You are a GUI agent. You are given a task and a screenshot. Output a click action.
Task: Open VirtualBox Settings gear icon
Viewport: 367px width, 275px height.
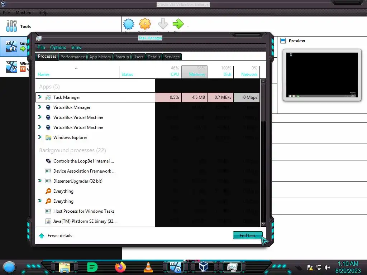point(145,24)
